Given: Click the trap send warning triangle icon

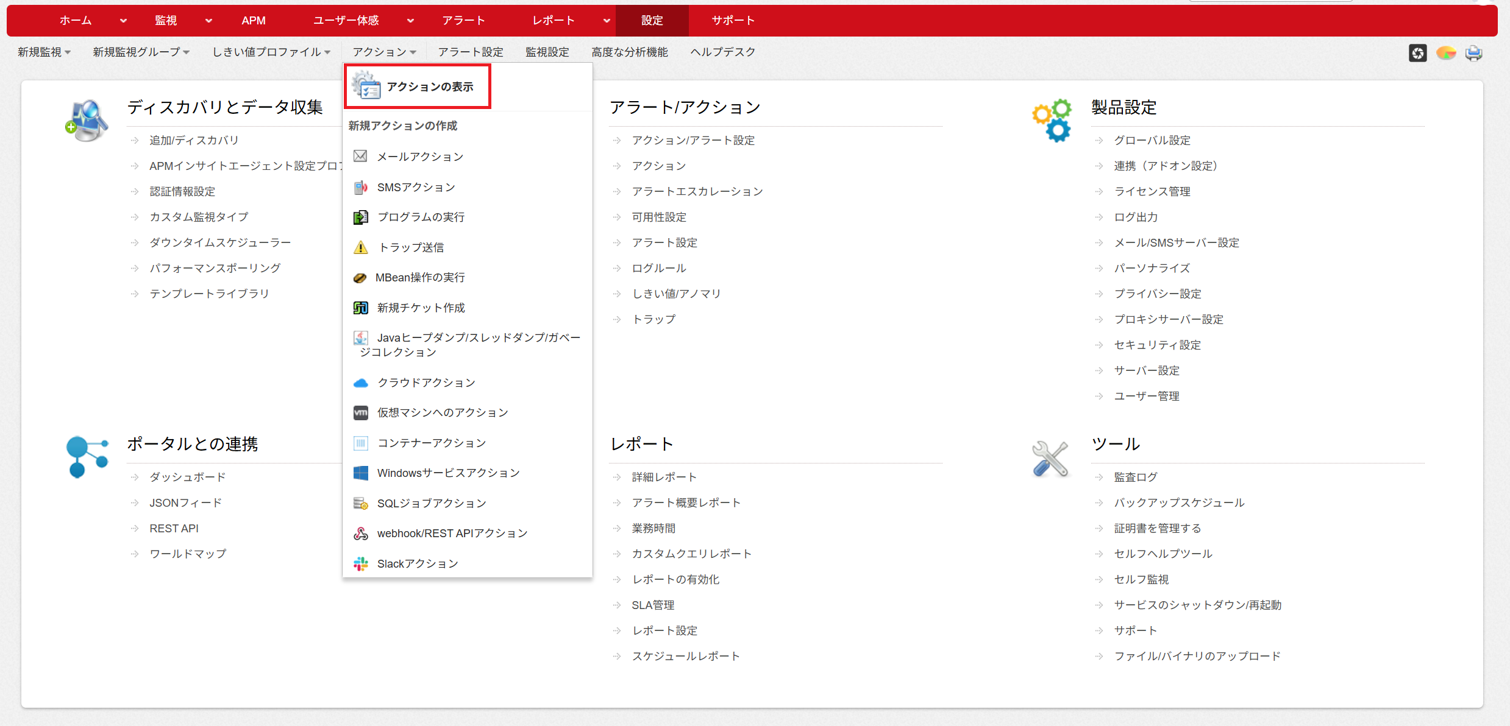Looking at the screenshot, I should pos(360,247).
